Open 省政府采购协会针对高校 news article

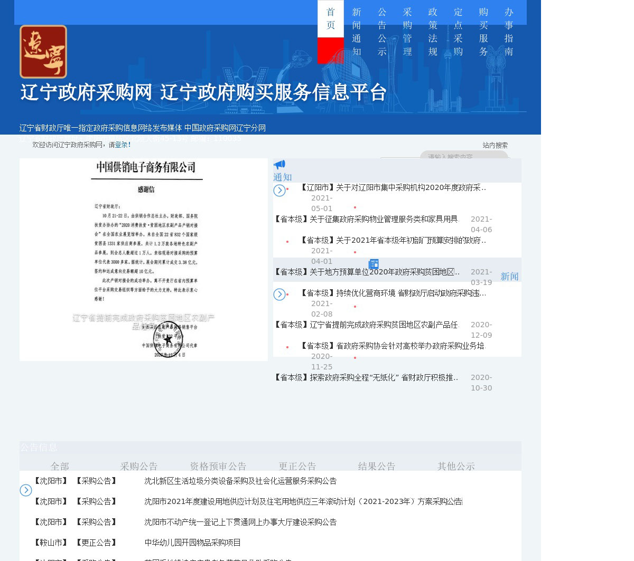[x=391, y=346]
